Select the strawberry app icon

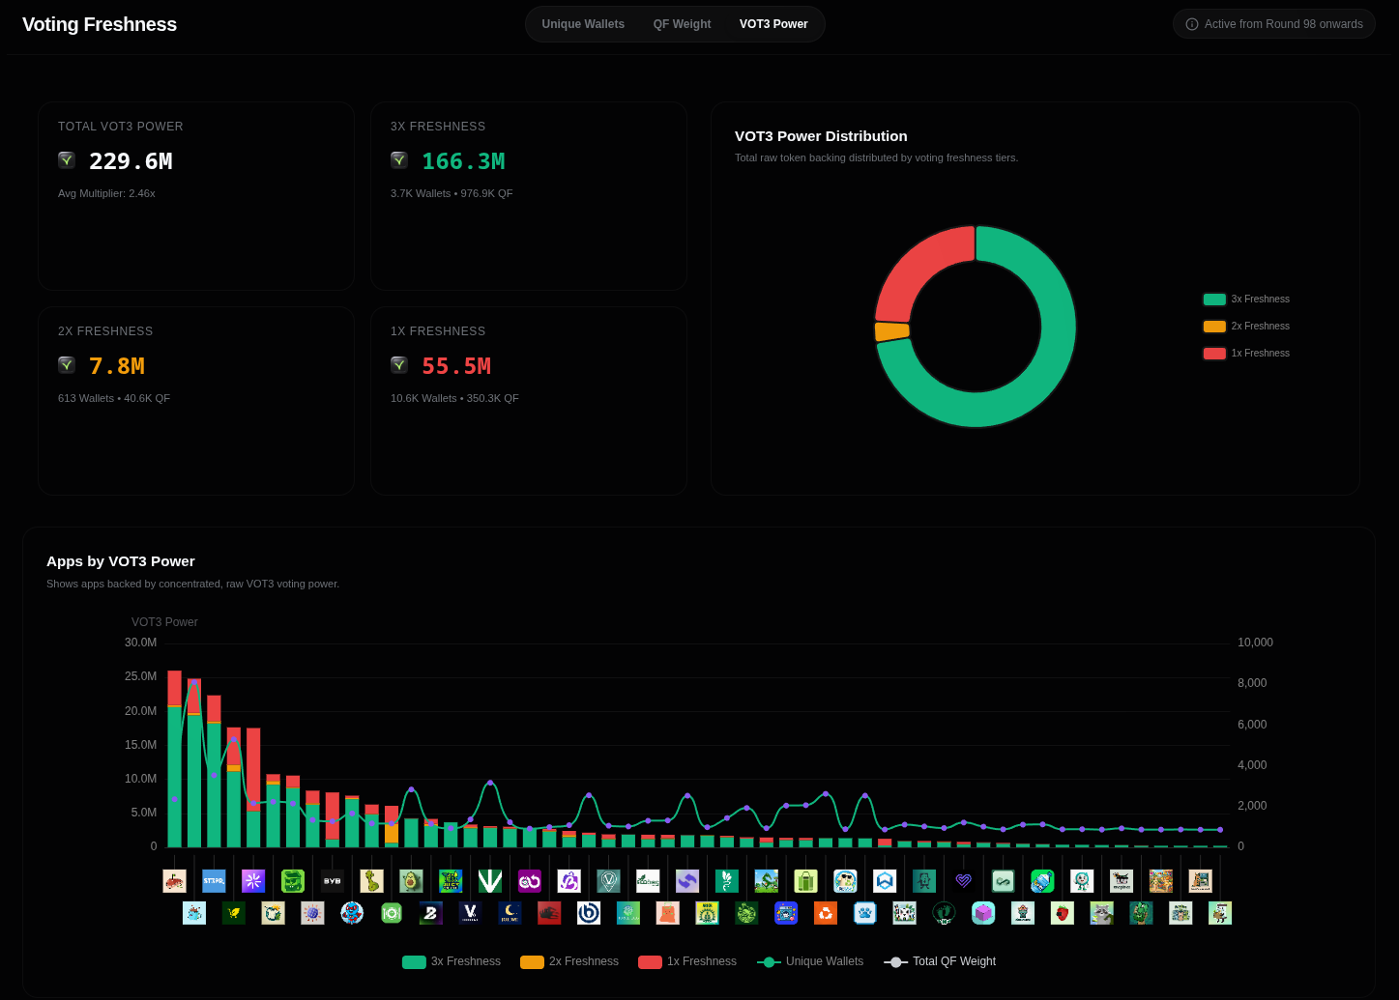pyautogui.click(x=1063, y=913)
